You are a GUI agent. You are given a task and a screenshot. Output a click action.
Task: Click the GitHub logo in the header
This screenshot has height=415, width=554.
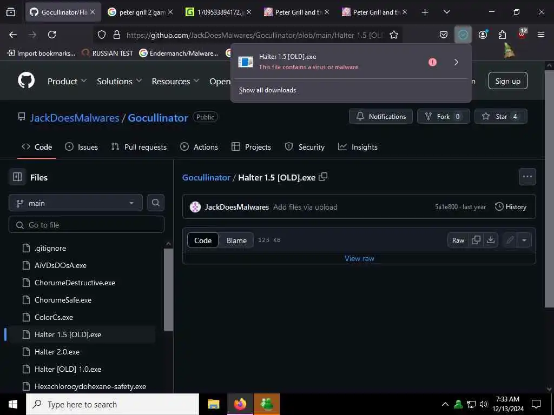click(x=26, y=81)
